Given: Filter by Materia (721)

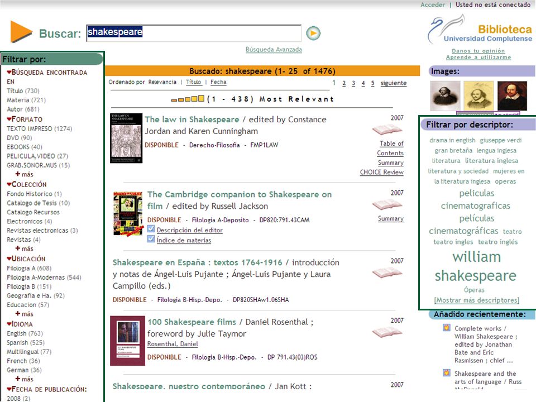Looking at the screenshot, I should (x=26, y=100).
